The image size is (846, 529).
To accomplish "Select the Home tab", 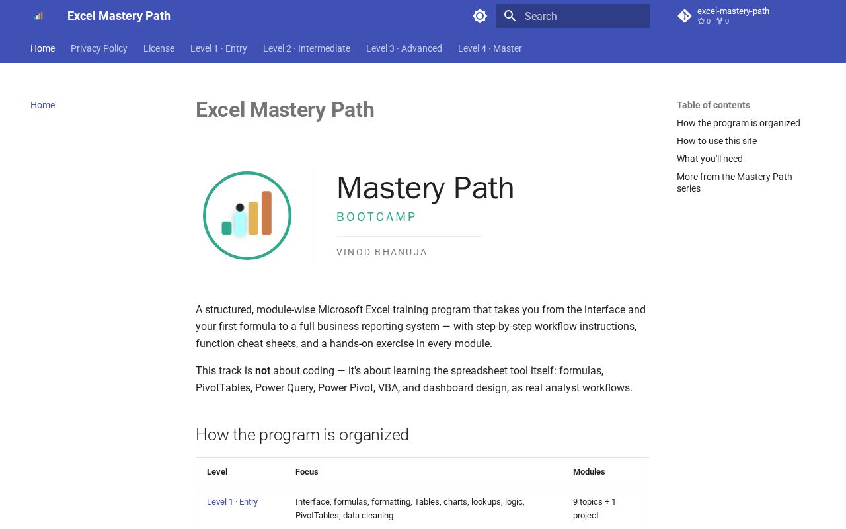I will coord(43,48).
